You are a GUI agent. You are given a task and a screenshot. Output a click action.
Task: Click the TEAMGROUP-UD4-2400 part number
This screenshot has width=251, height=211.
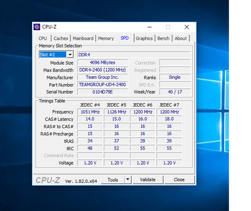click(102, 85)
